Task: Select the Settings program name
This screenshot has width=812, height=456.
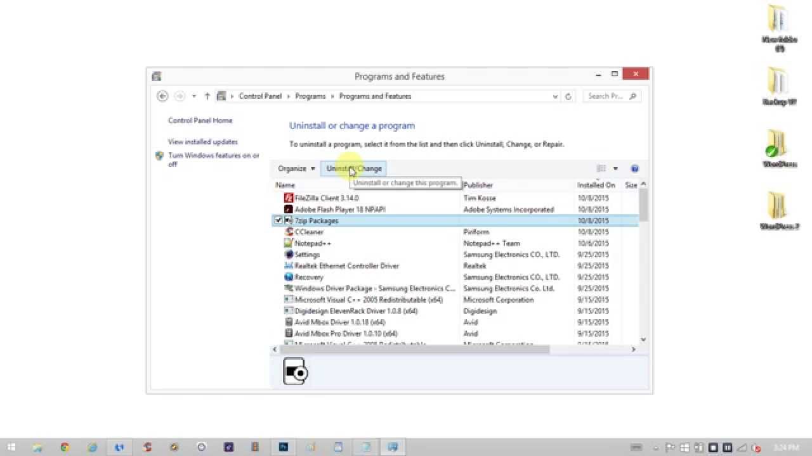Action: 307,255
